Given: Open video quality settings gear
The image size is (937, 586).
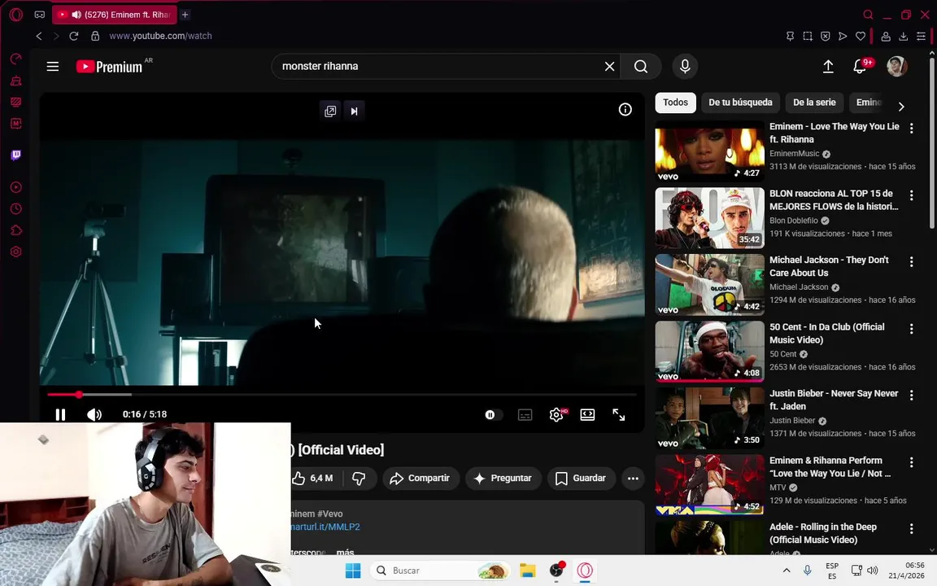Looking at the screenshot, I should (556, 414).
